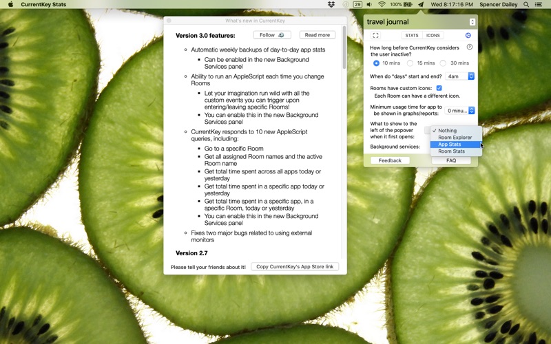Click the Version 3.0 features heading

click(205, 36)
